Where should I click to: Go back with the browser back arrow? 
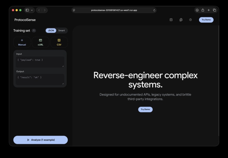pos(39,10)
